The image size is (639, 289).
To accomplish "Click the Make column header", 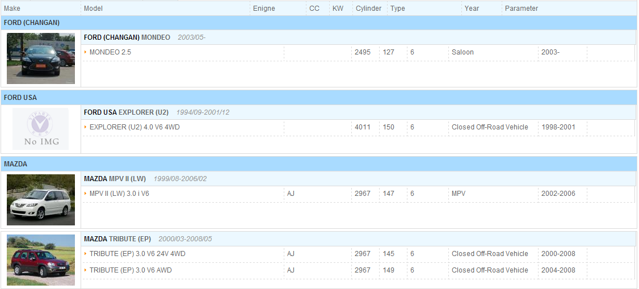I will [12, 9].
